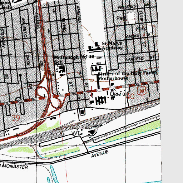Image resolution: width=183 pixels, height=183 pixels.
Task: Click the Sisters of the Holy Family label
Action: pos(128,73)
